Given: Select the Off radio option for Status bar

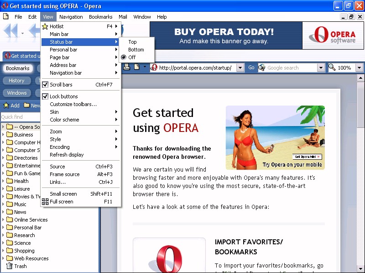Looking at the screenshot, I should [124, 57].
